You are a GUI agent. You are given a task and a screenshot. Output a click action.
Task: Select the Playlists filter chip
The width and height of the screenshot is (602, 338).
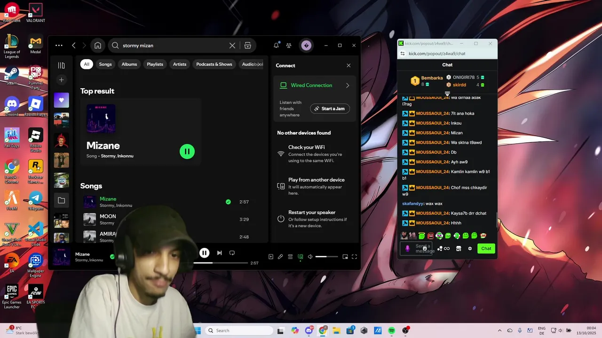pyautogui.click(x=155, y=64)
